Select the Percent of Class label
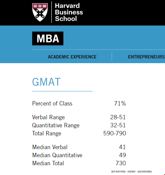The width and height of the screenshot is (165, 175). pyautogui.click(x=52, y=103)
